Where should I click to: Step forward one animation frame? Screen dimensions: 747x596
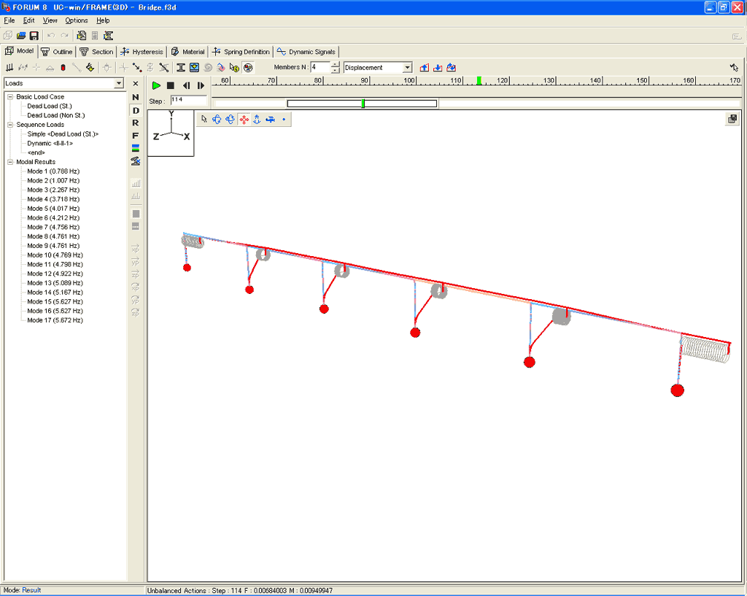[x=201, y=86]
